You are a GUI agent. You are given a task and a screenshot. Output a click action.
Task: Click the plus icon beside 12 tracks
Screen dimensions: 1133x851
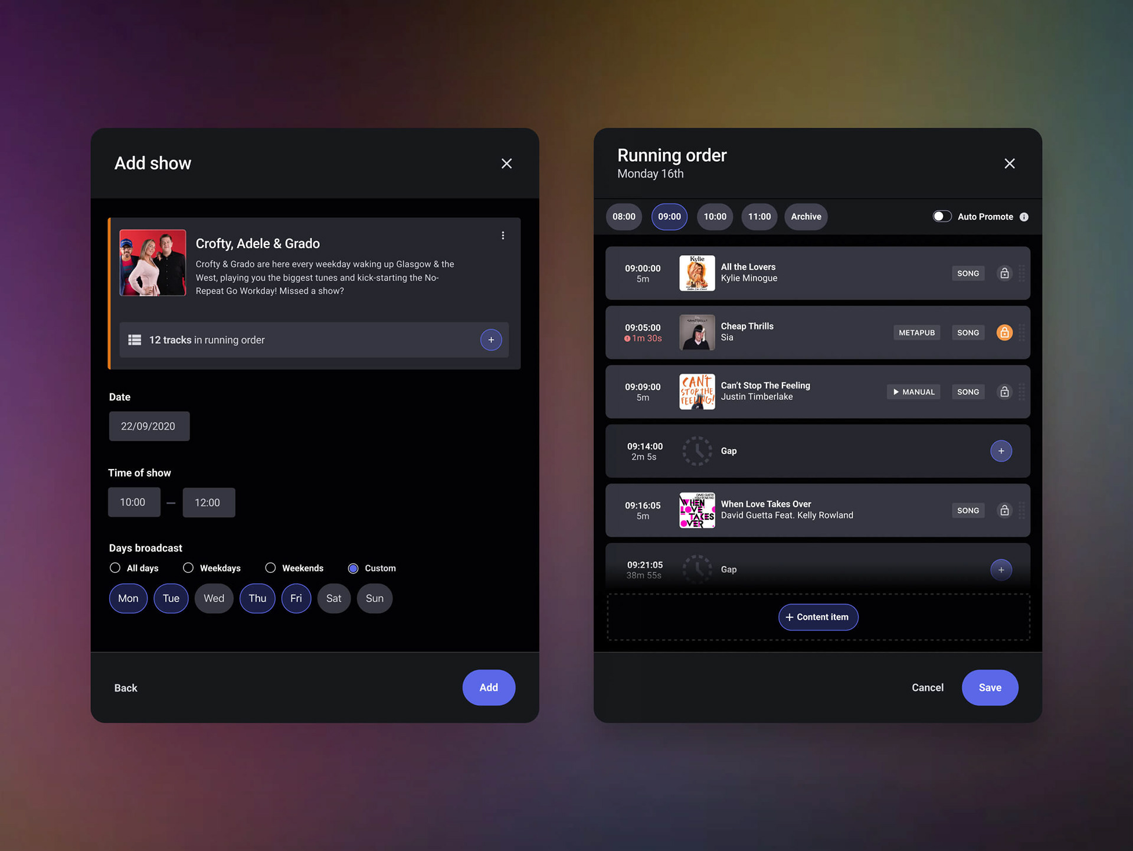point(491,340)
